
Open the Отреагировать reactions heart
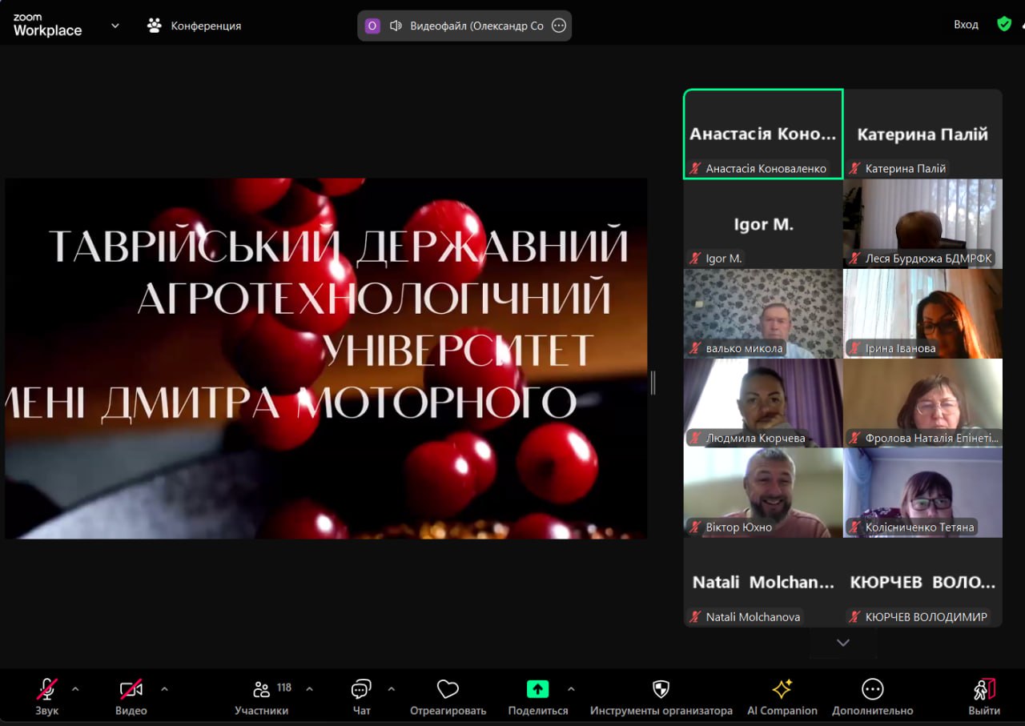point(448,696)
